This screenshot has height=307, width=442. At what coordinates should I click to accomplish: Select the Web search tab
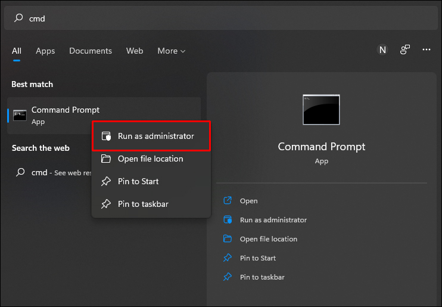[x=135, y=51]
